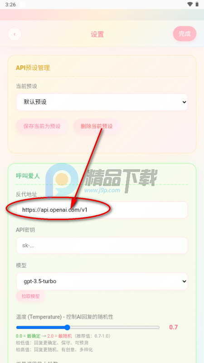The image size is (204, 363).
Task: Tap the Wi-Fi status icon
Action: (190, 5)
